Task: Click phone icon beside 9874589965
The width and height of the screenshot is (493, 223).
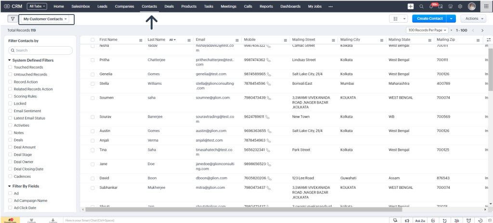Action: coord(269,74)
